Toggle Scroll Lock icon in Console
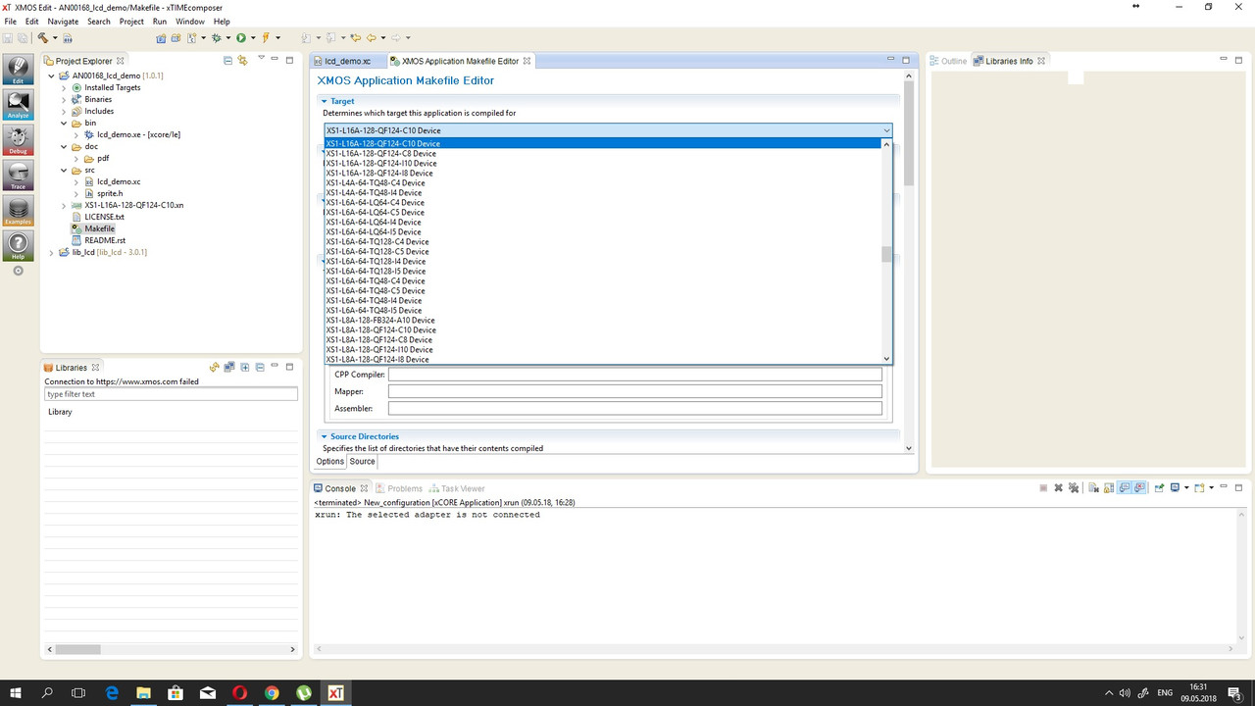 tap(1109, 487)
